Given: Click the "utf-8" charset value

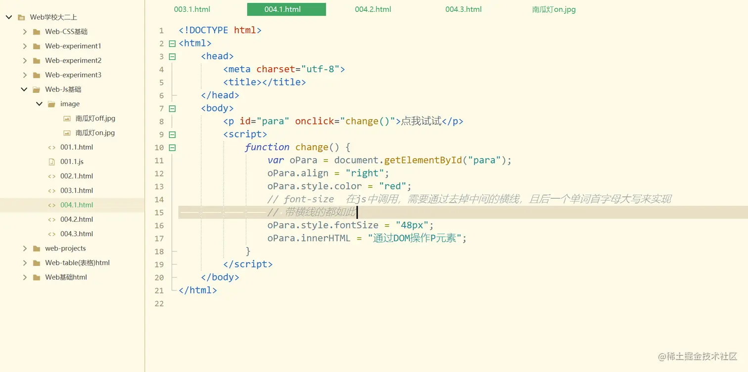Looking at the screenshot, I should click(x=320, y=69).
